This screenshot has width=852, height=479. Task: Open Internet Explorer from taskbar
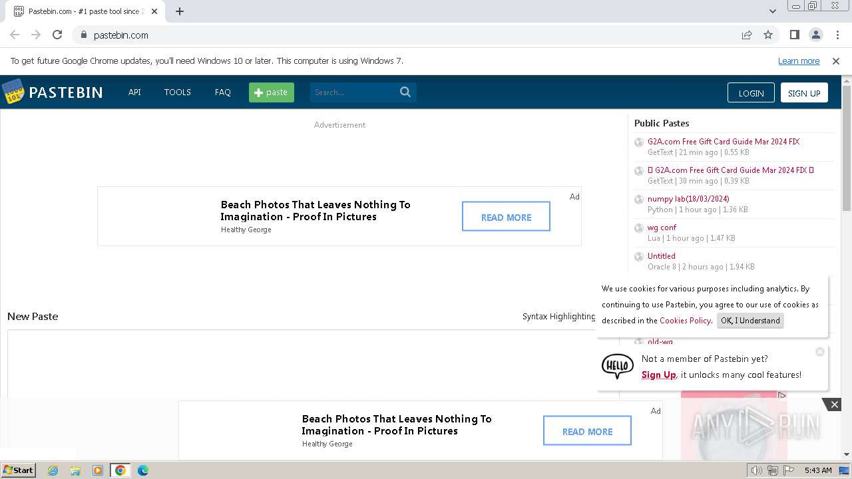point(53,470)
